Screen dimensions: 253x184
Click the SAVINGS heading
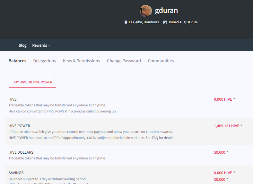click(16, 173)
